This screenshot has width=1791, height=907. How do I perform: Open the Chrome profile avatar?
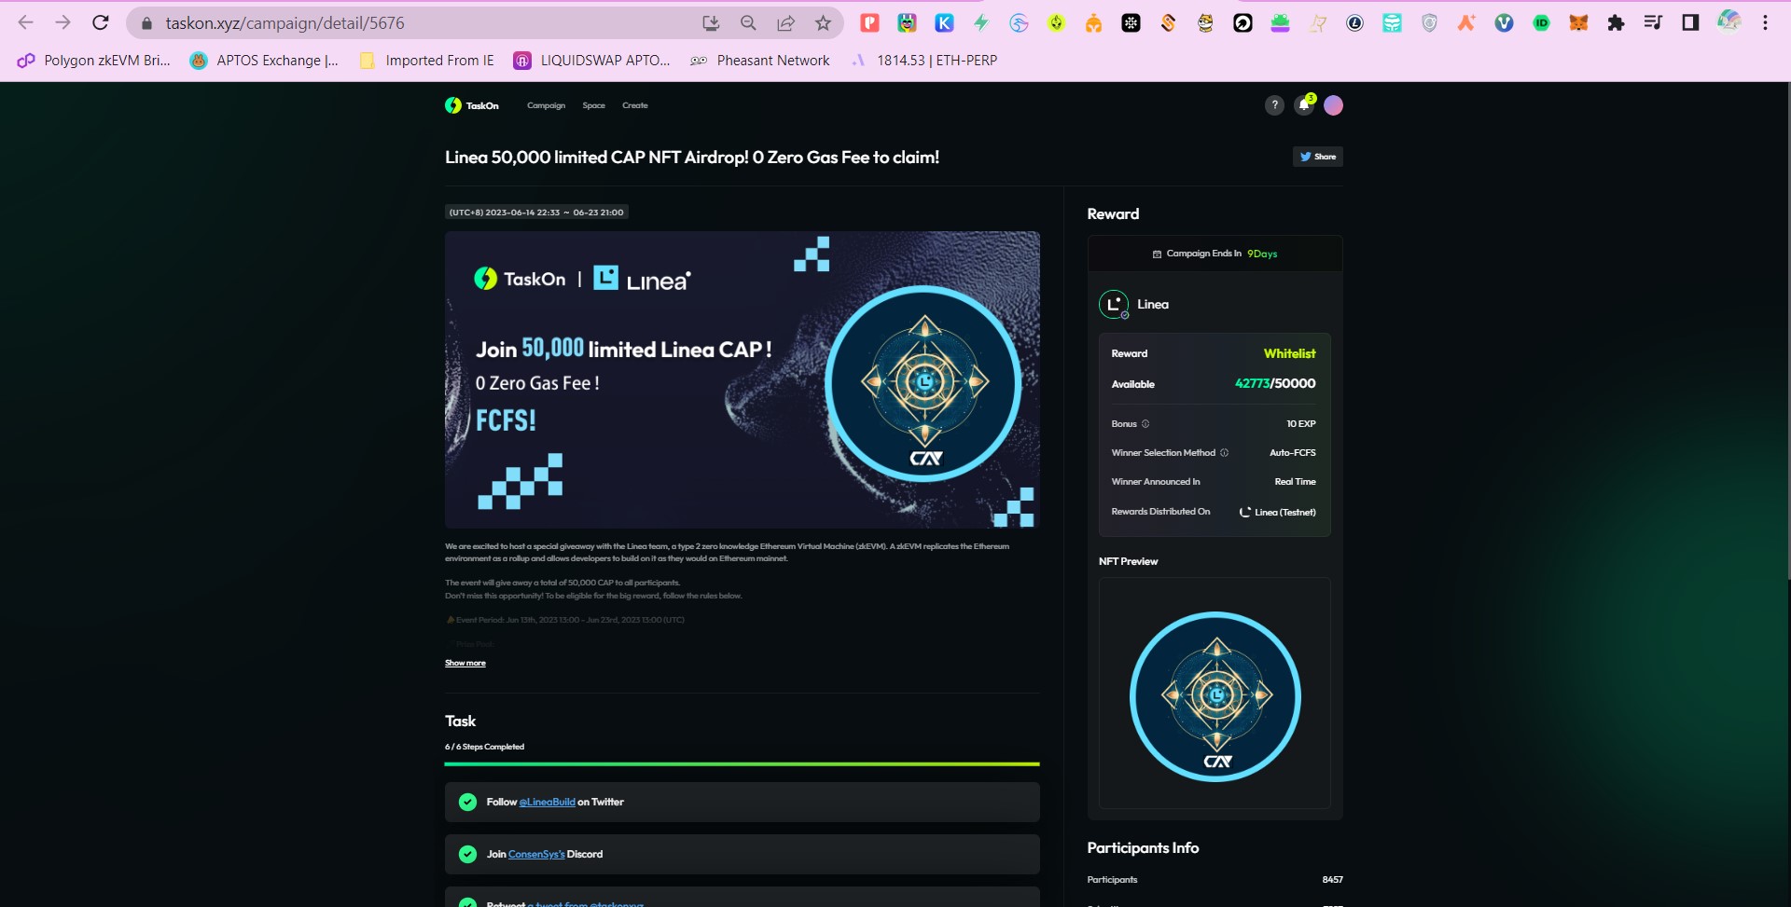(1729, 22)
